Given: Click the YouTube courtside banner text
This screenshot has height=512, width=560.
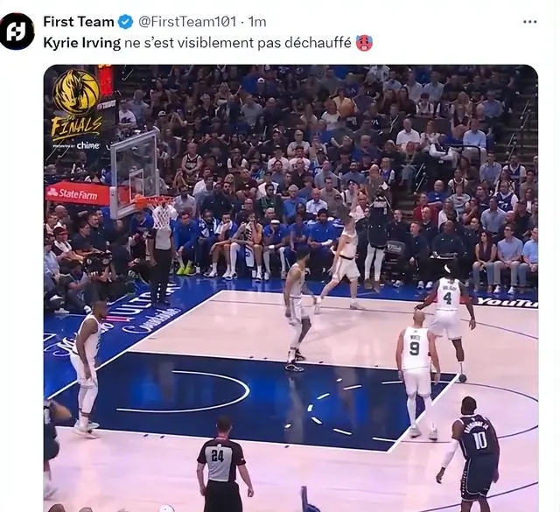Looking at the screenshot, I should coord(508,302).
